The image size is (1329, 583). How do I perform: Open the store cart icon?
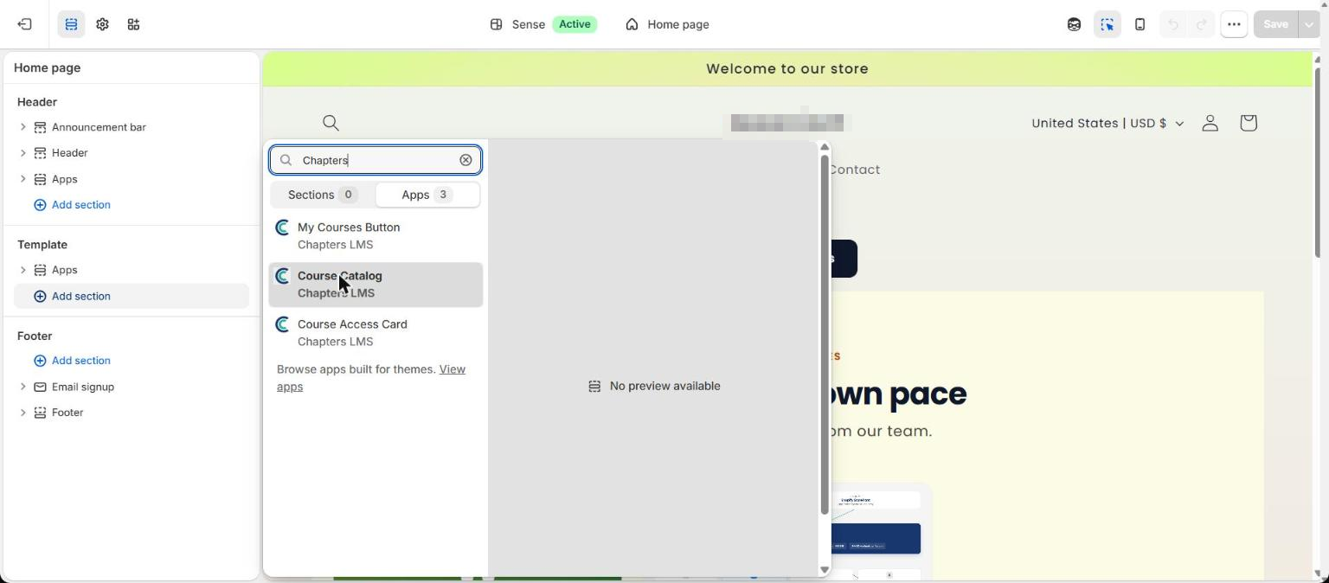click(1248, 123)
